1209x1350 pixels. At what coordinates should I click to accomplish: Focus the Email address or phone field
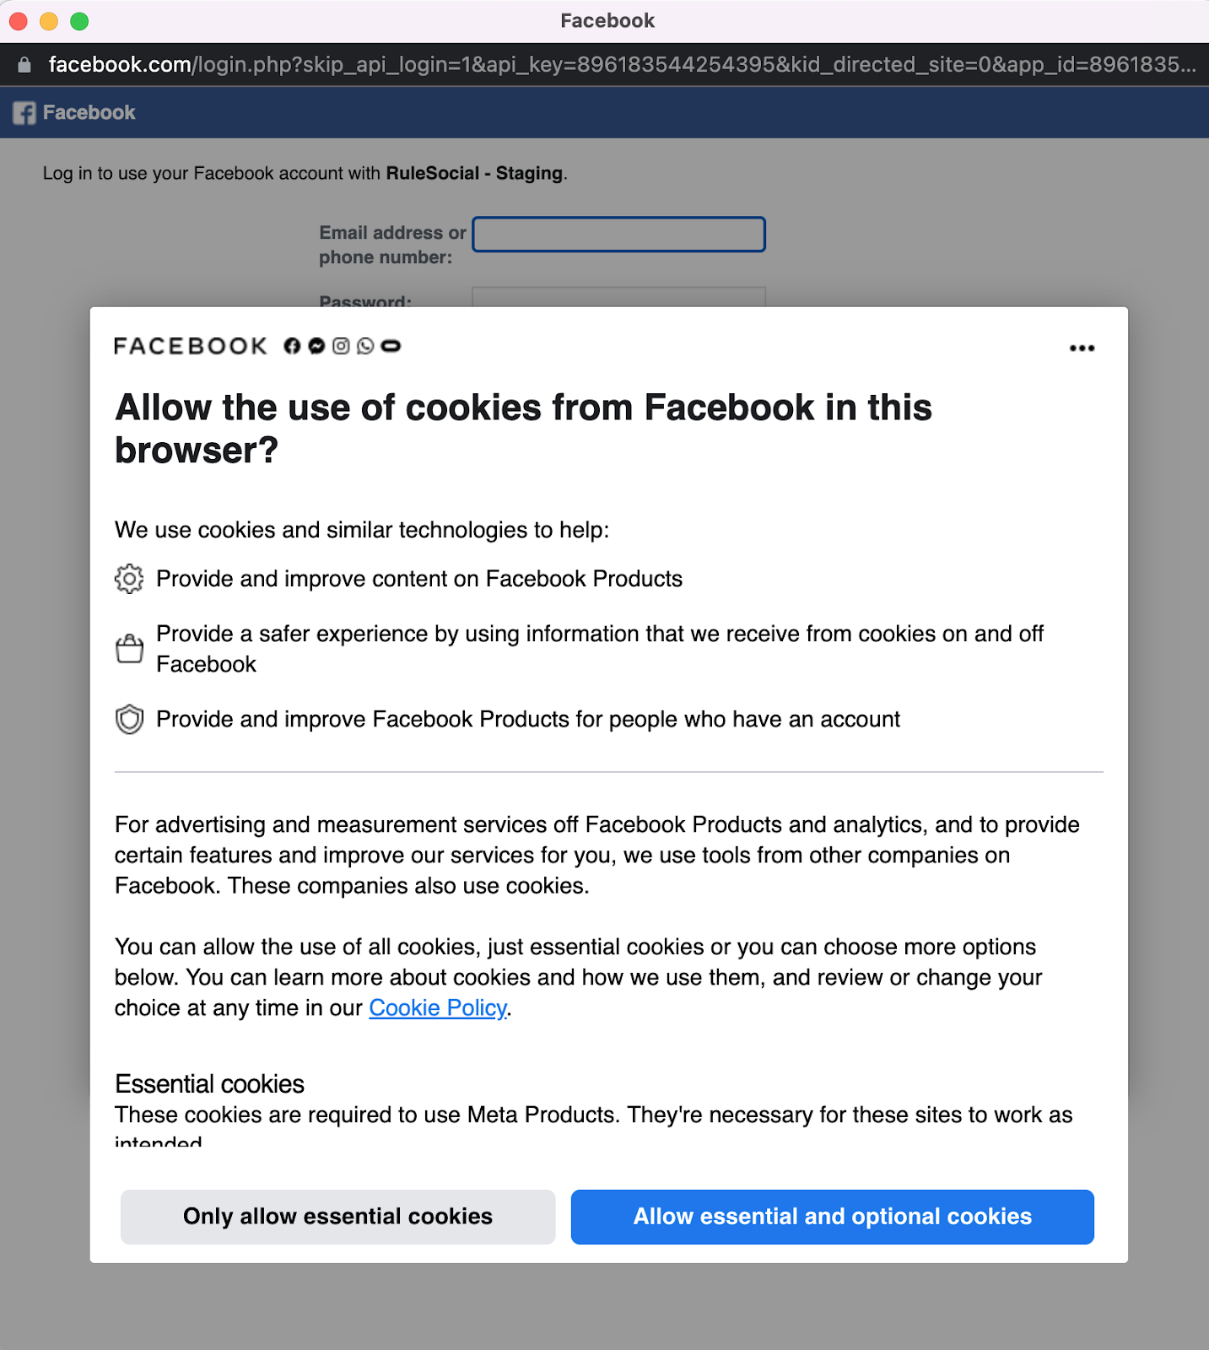coord(618,235)
